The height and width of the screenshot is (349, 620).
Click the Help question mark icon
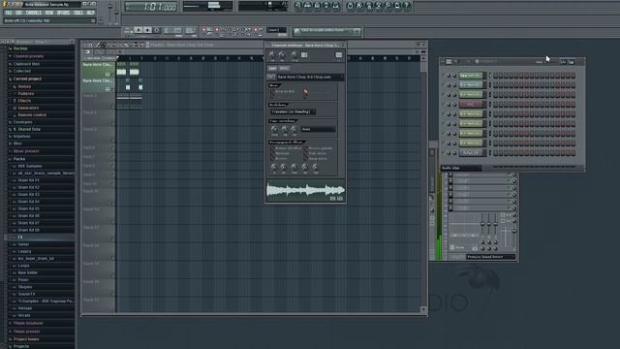(407, 6)
